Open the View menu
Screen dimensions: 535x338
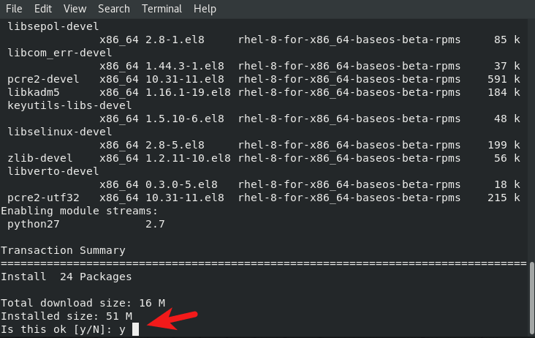tap(75, 9)
